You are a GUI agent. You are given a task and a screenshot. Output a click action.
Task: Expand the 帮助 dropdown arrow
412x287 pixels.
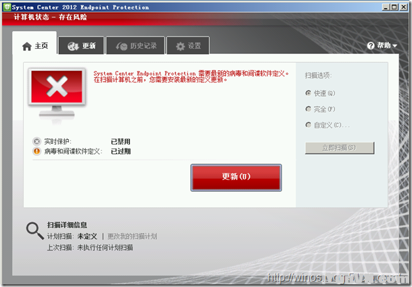coord(394,46)
